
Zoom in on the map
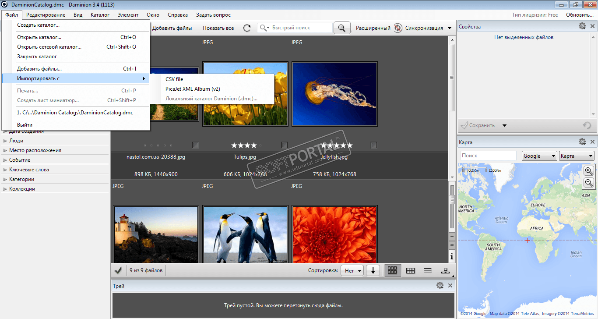[x=589, y=171]
